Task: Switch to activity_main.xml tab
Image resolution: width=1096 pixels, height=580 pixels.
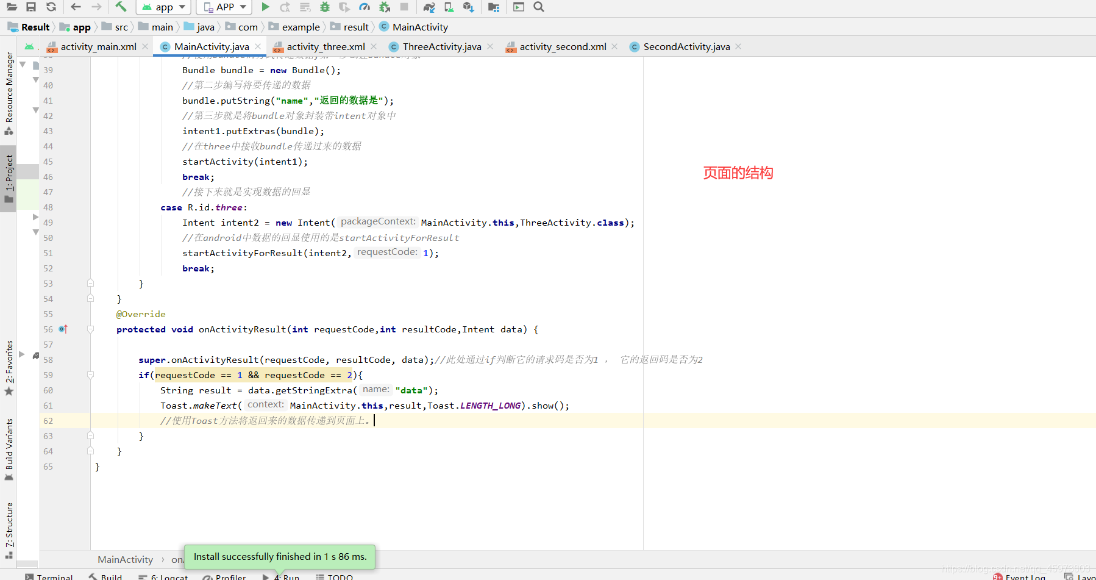Action: pyautogui.click(x=98, y=46)
